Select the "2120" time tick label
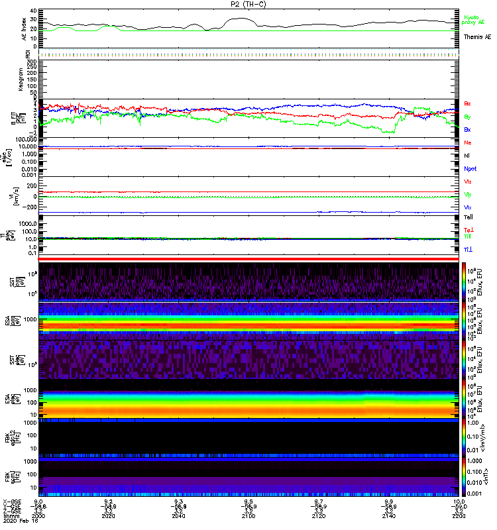497x530 pixels. click(319, 516)
